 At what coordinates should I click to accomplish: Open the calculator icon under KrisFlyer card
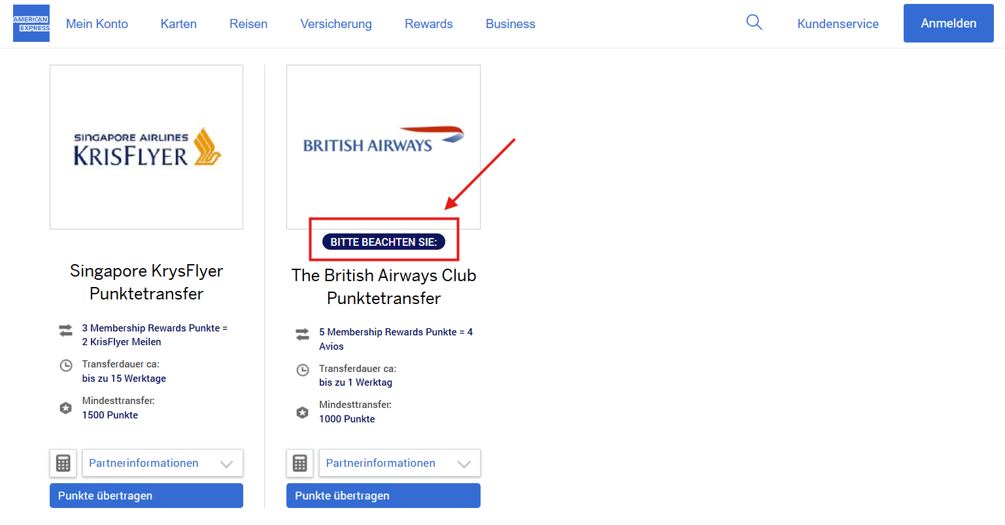pos(63,463)
